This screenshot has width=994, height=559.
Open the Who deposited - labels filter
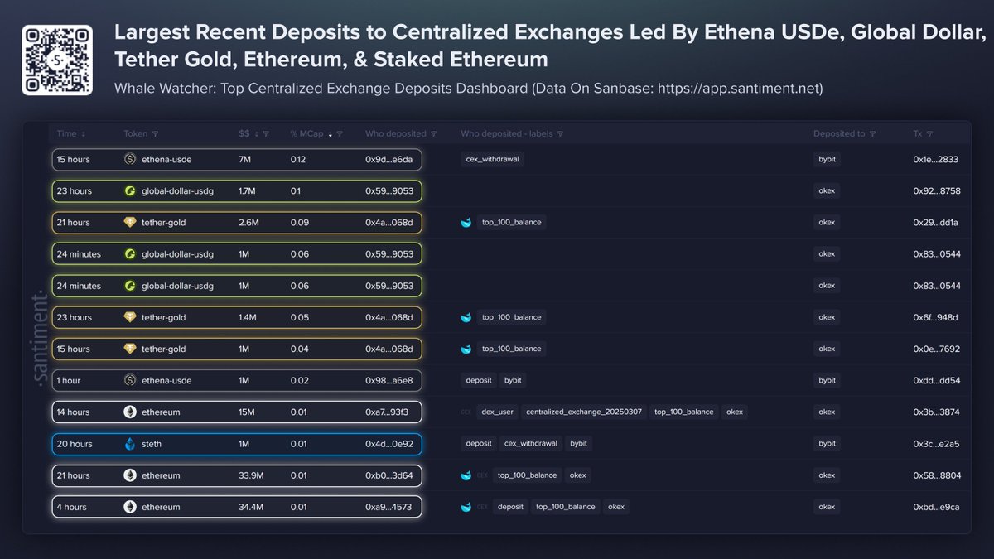tap(560, 133)
